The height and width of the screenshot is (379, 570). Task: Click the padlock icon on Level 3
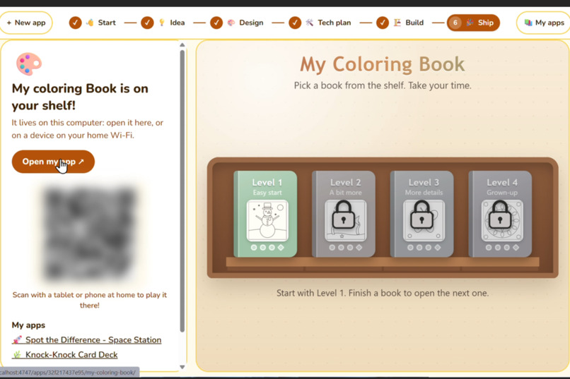[x=421, y=215]
